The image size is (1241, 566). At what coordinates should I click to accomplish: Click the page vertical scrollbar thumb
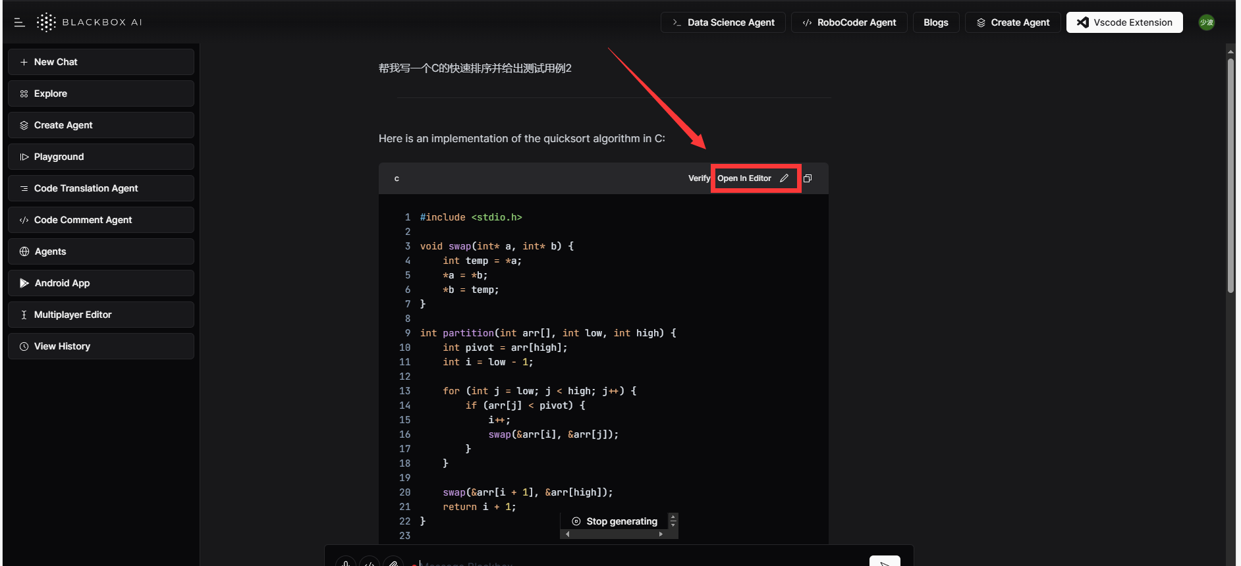pyautogui.click(x=1230, y=174)
